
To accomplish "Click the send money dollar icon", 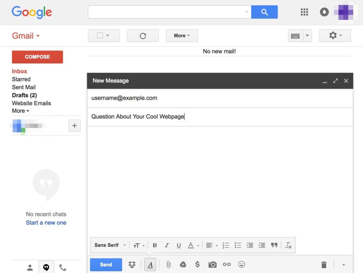I will coord(197,264).
